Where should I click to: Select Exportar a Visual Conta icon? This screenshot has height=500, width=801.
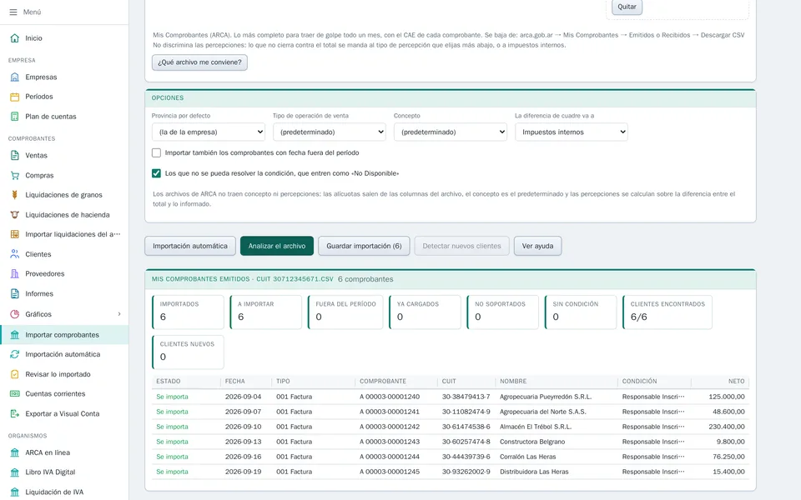(x=15, y=414)
